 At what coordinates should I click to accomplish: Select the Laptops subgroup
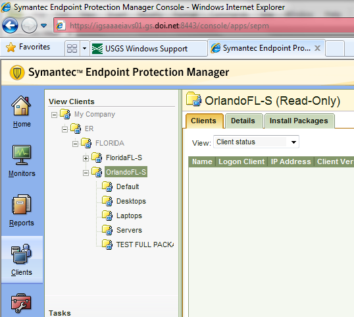pos(129,216)
